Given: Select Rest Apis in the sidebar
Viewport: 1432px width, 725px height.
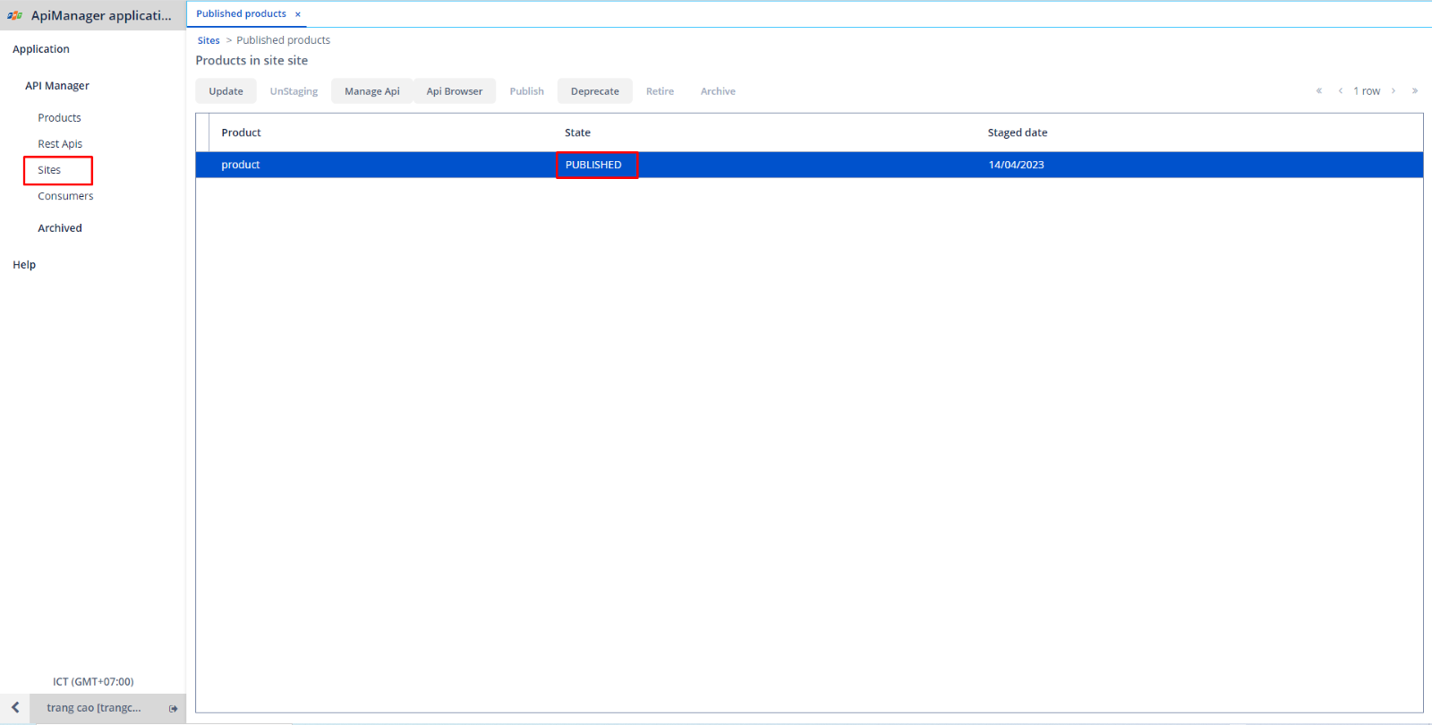Looking at the screenshot, I should pos(60,144).
